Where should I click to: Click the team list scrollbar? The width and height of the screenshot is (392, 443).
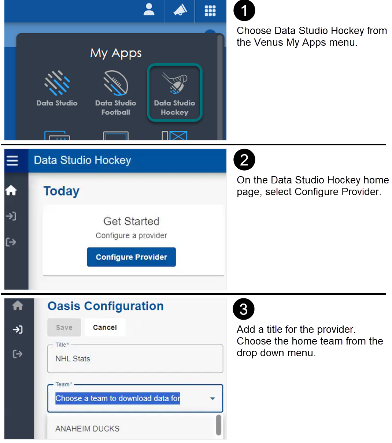click(219, 425)
